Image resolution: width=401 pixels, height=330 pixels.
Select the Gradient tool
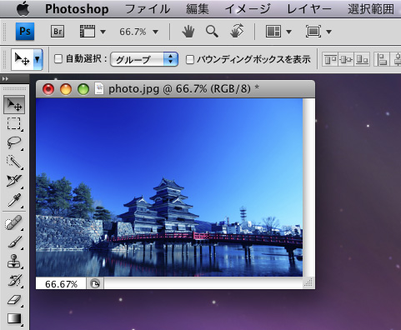coord(14,318)
